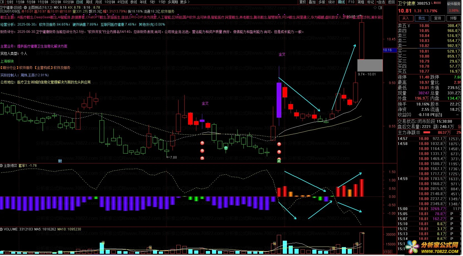Expand the 更多 periods menu

pyautogui.click(x=185, y=2)
